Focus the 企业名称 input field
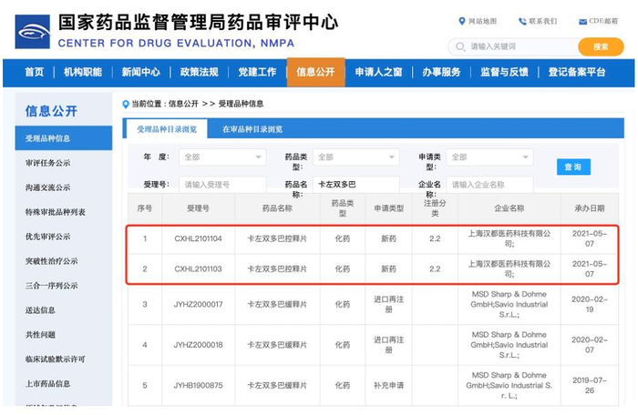 click(490, 185)
